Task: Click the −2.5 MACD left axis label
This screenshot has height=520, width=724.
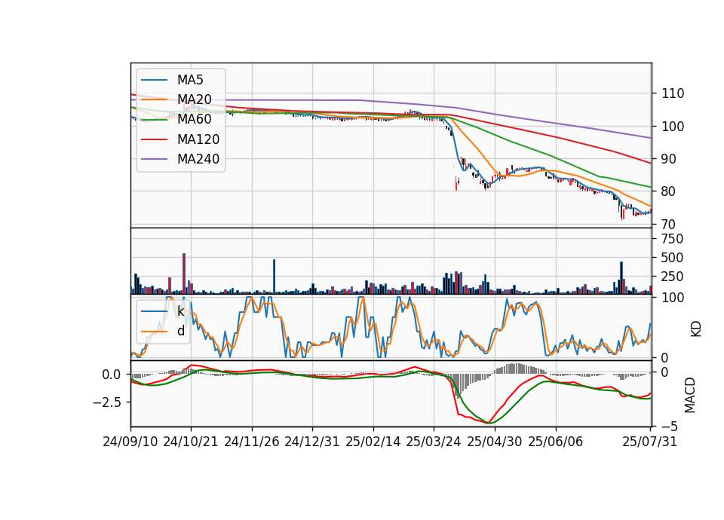Action: [x=109, y=402]
